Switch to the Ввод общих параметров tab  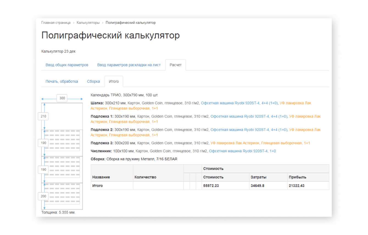(x=67, y=65)
